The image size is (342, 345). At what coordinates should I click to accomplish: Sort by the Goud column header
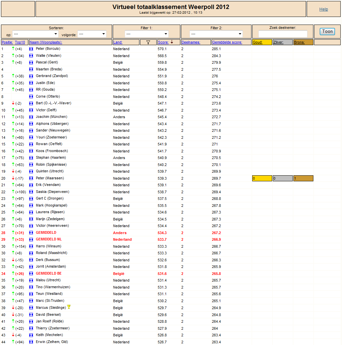point(257,42)
